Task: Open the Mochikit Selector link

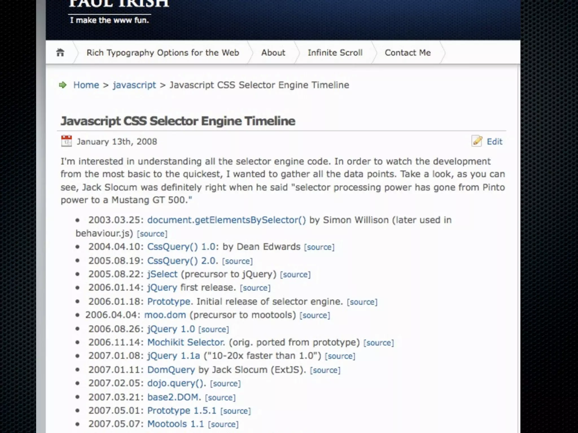Action: pyautogui.click(x=186, y=342)
